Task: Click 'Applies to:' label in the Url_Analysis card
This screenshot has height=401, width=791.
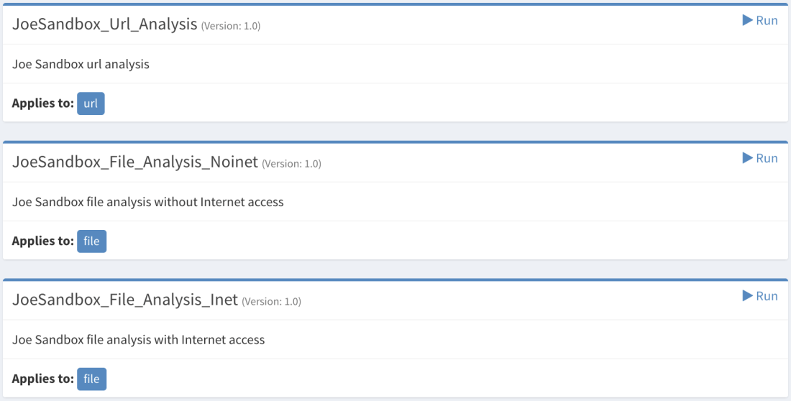Action: point(42,103)
